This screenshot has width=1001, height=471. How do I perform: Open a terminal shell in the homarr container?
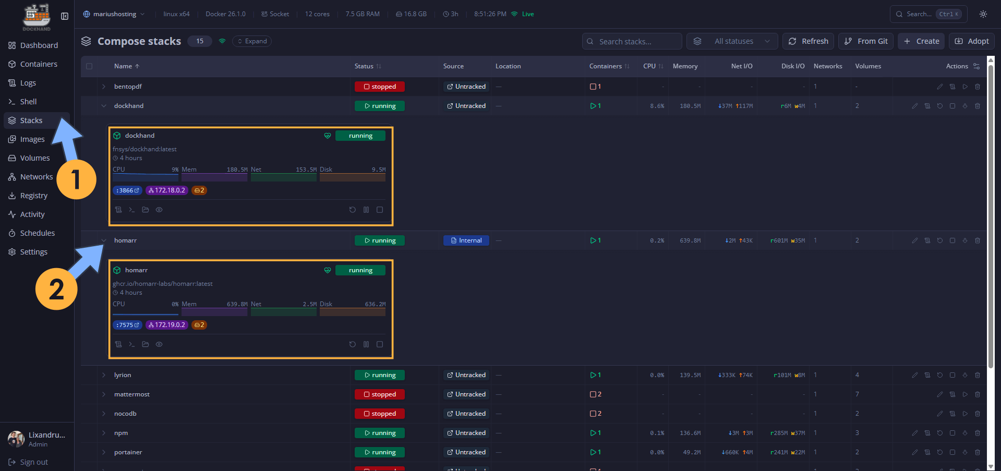coord(131,344)
